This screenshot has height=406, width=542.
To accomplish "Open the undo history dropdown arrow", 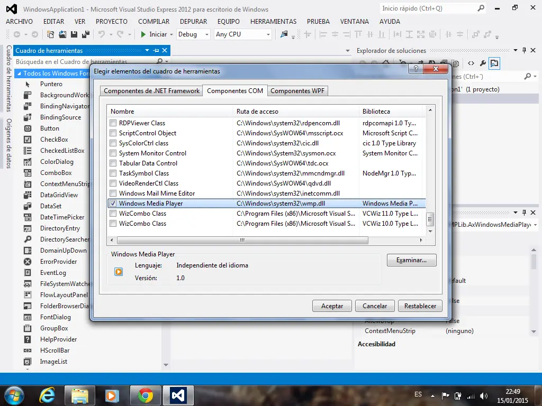I will (111, 34).
